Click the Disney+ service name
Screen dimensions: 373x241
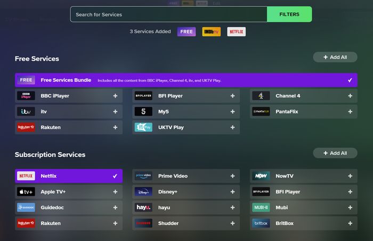(168, 192)
